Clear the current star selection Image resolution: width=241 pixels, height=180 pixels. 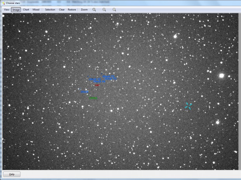[x=62, y=10]
